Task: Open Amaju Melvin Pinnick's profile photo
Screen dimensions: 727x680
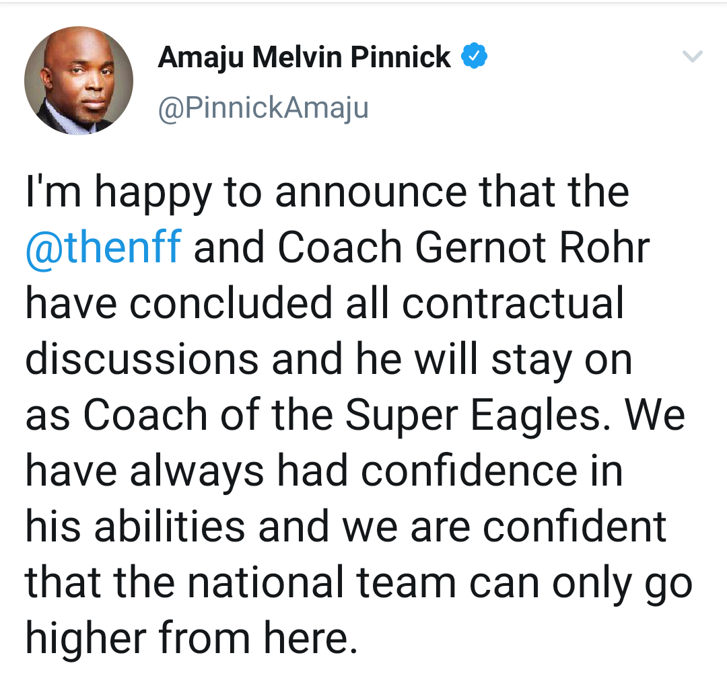Action: (x=79, y=81)
